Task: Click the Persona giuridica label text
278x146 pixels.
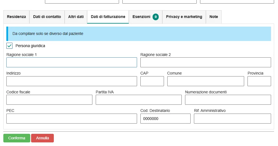Action: [x=30, y=46]
